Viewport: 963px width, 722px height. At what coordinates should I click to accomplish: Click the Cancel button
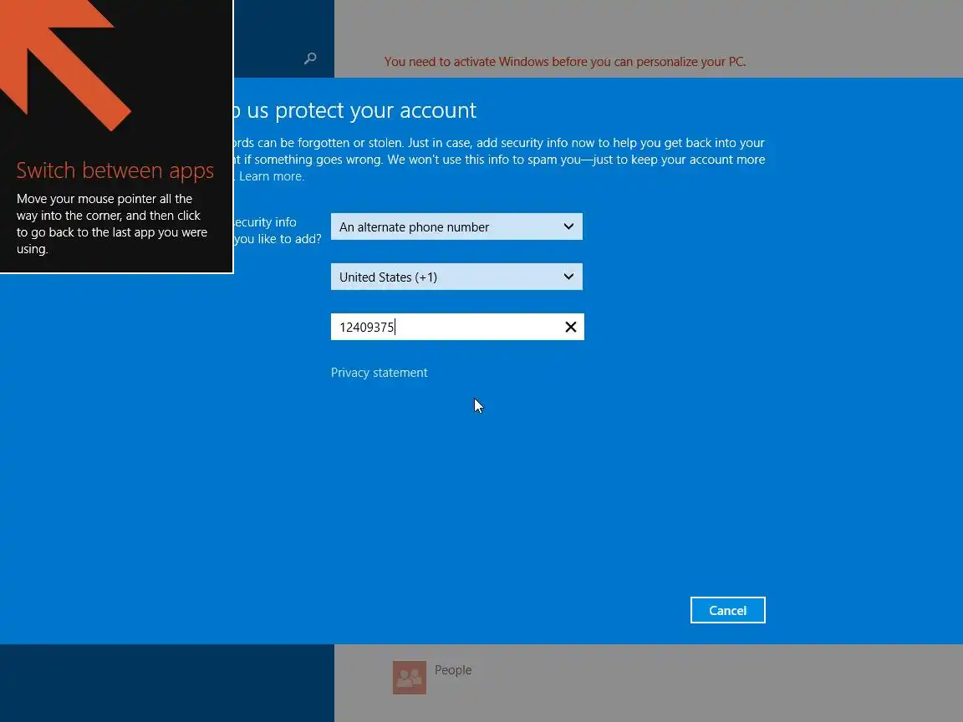pyautogui.click(x=728, y=610)
